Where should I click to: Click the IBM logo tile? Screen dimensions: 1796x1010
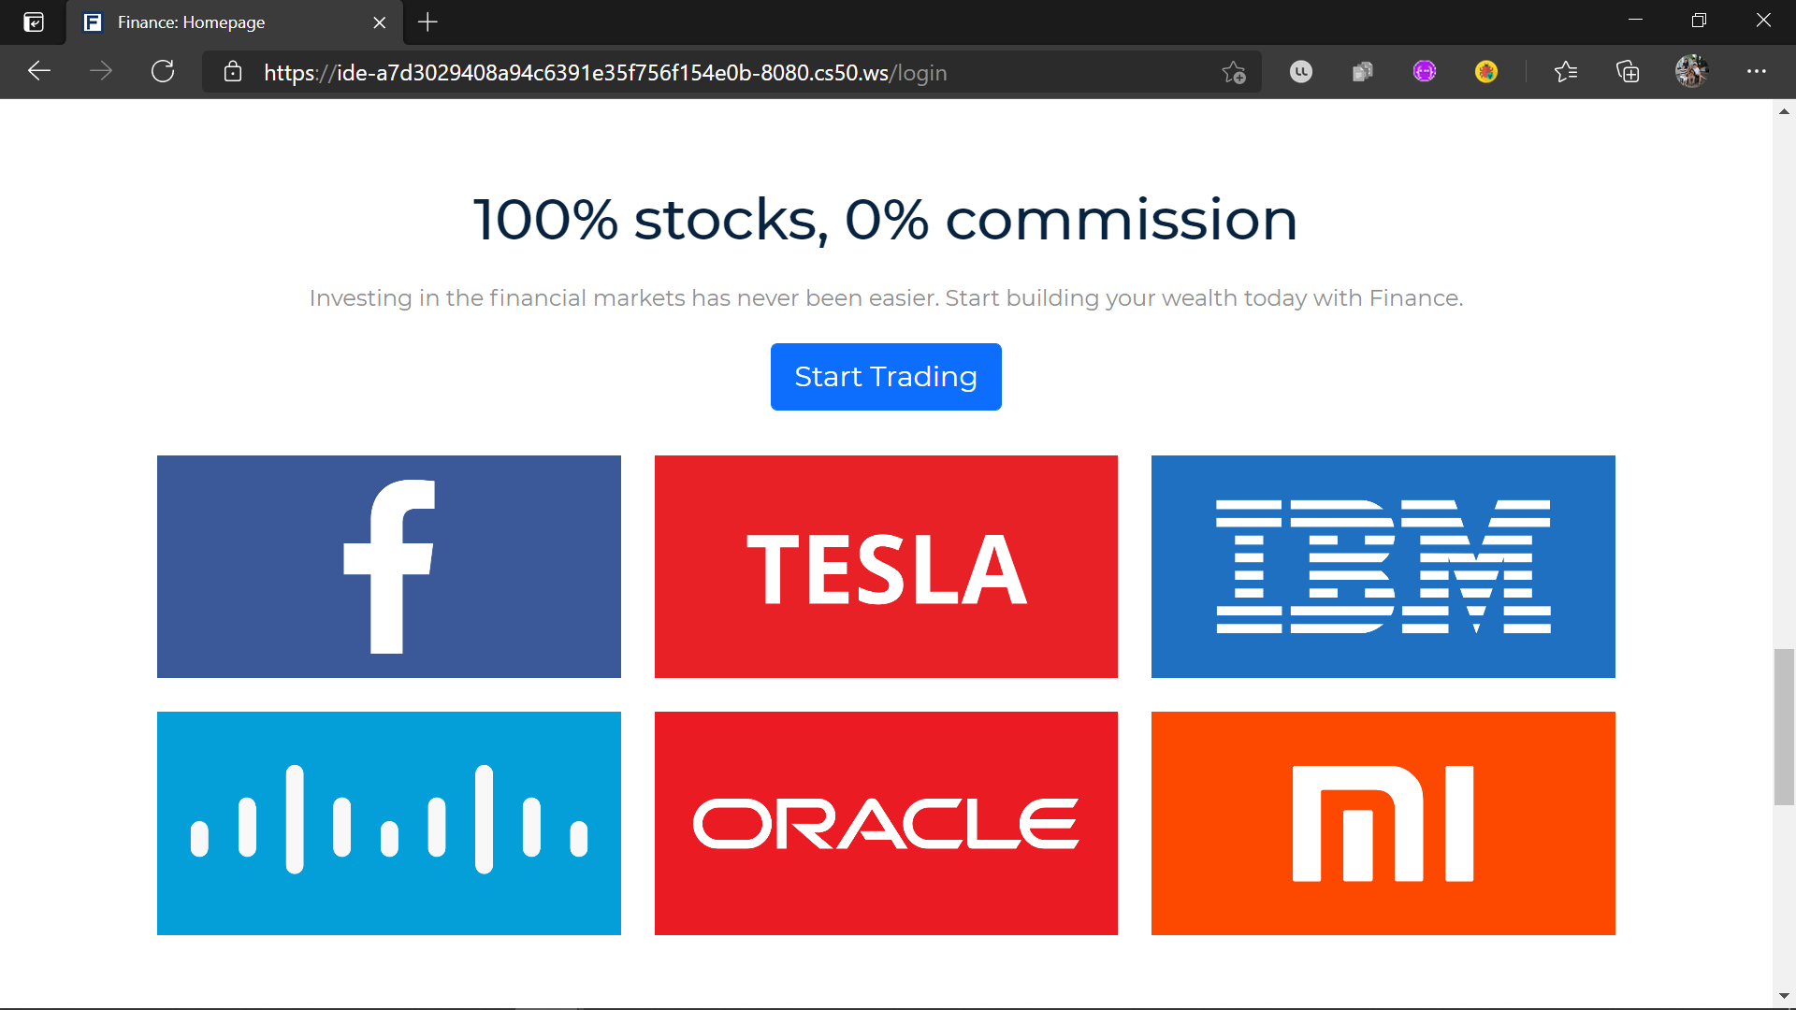click(1383, 566)
